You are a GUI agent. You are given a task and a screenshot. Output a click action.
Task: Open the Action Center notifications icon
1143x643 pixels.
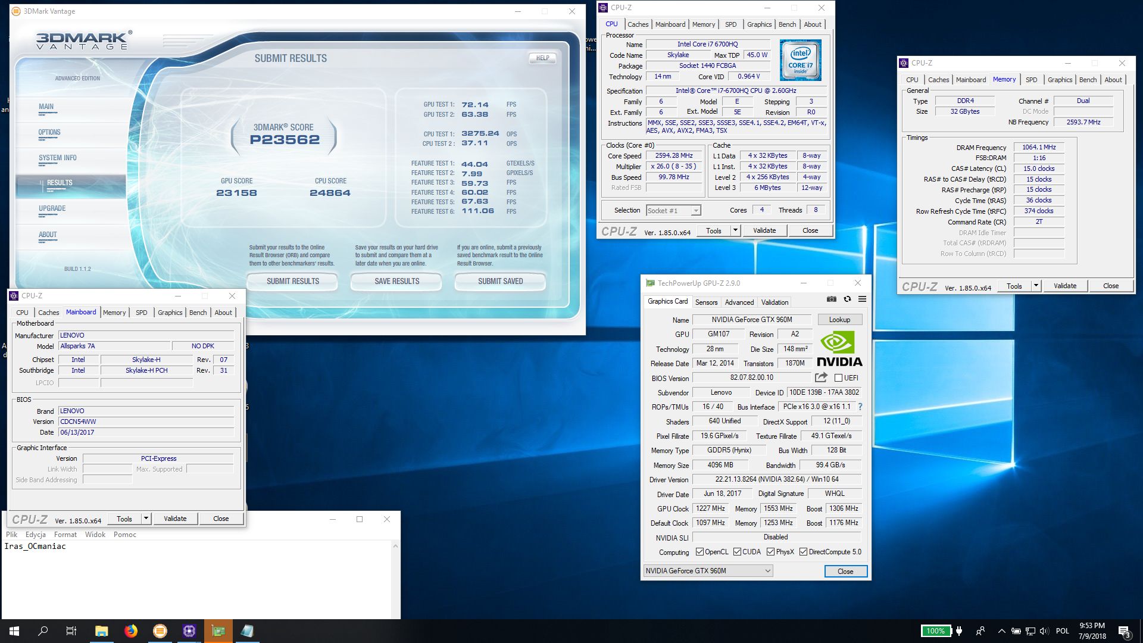tap(1124, 631)
